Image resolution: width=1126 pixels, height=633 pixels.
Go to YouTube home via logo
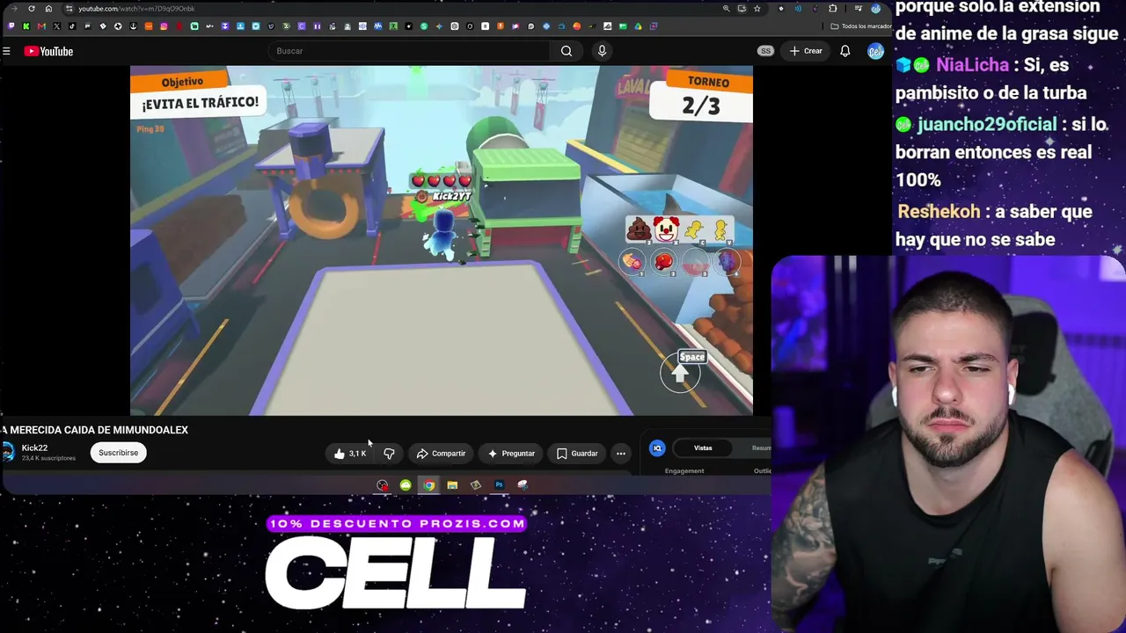pos(48,51)
